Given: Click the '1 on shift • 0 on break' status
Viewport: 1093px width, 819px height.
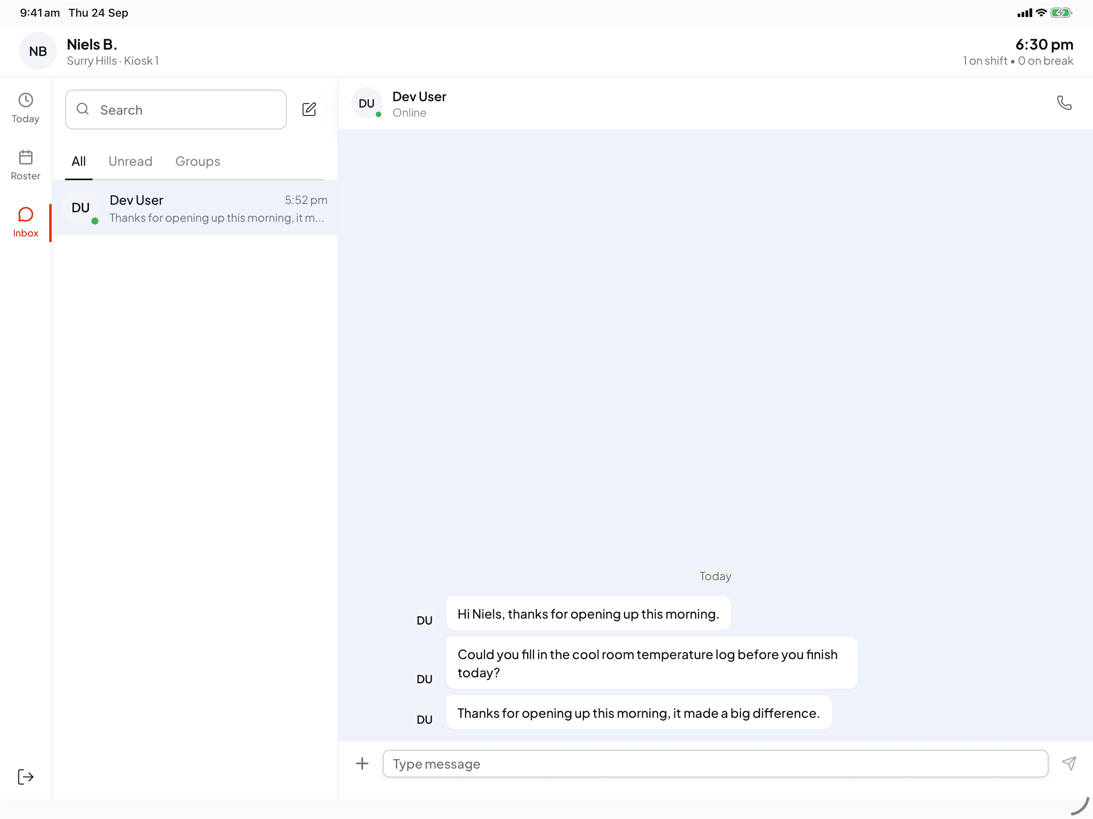Looking at the screenshot, I should tap(1018, 61).
